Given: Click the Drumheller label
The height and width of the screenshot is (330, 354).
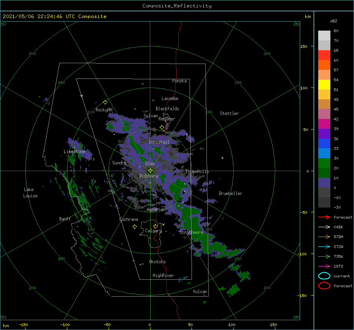Looking at the screenshot, I should [x=230, y=193].
